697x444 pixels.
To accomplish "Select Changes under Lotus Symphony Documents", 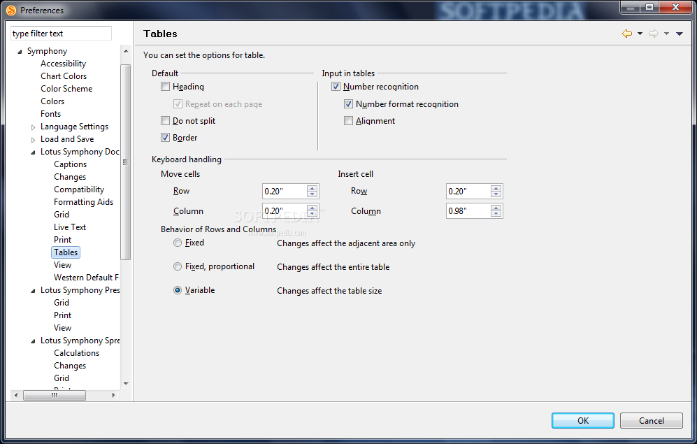I will click(70, 177).
